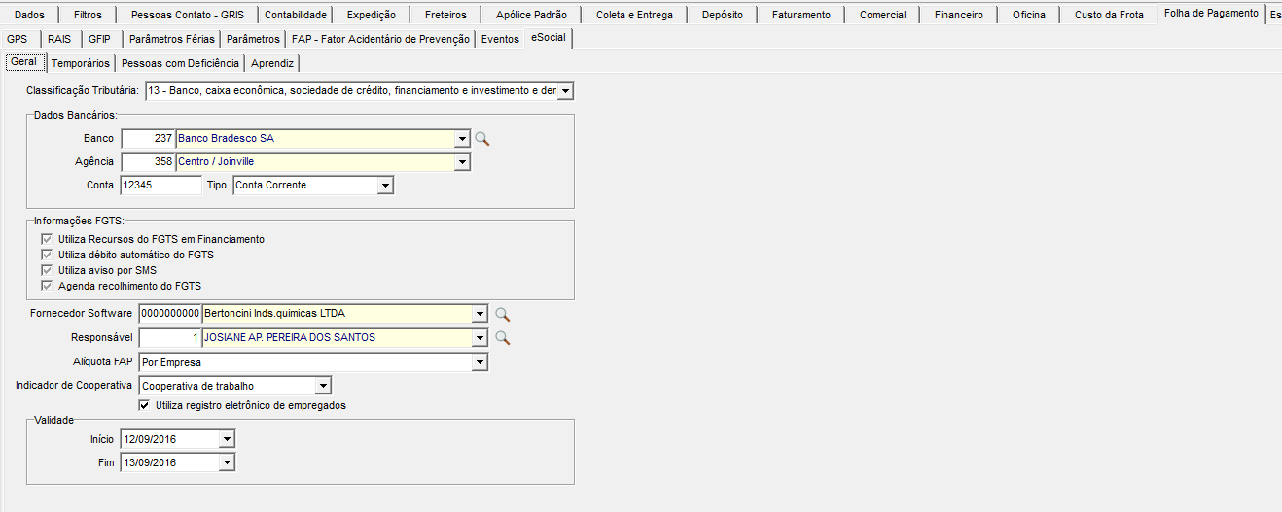
Task: Open the Pessoas com Deficiência tab
Action: pyautogui.click(x=180, y=63)
